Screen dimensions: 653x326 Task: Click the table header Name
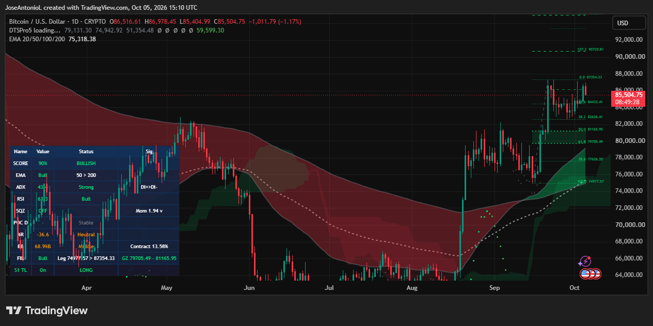tap(21, 152)
